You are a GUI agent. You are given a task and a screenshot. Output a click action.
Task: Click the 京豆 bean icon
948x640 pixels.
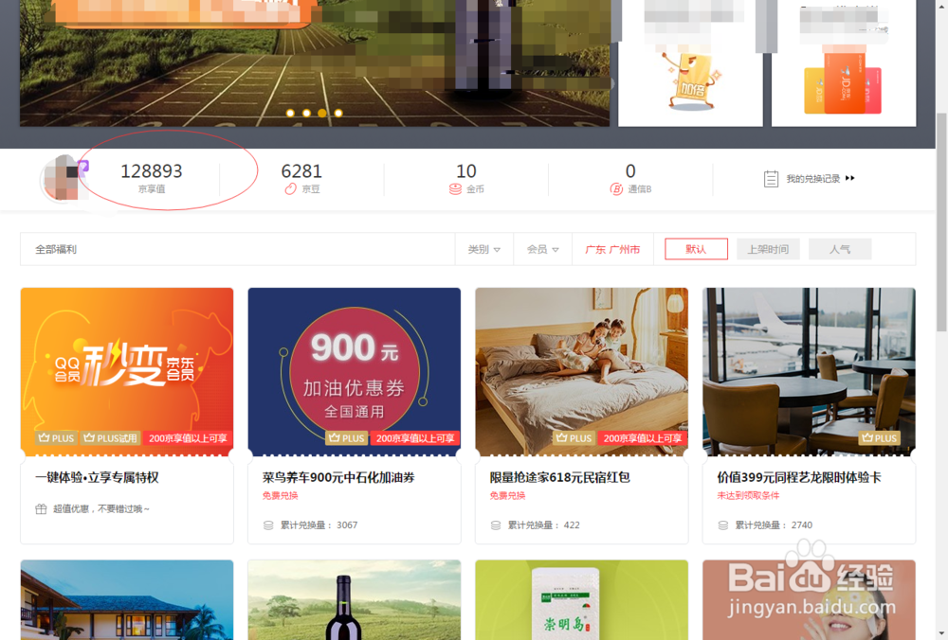291,189
